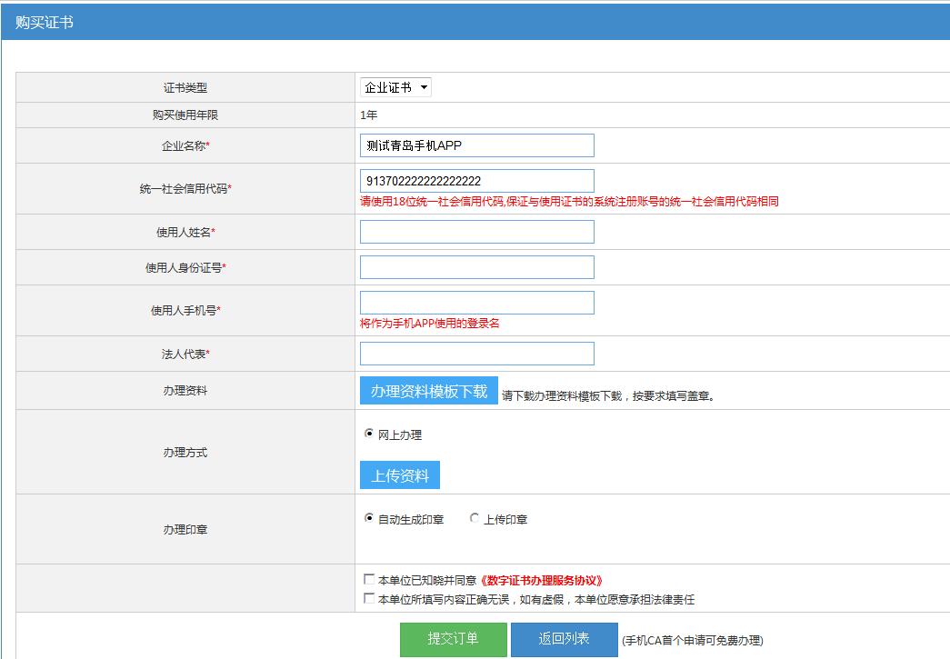Focus the 法人代表 input box
Image resolution: width=950 pixels, height=659 pixels.
pyautogui.click(x=476, y=354)
